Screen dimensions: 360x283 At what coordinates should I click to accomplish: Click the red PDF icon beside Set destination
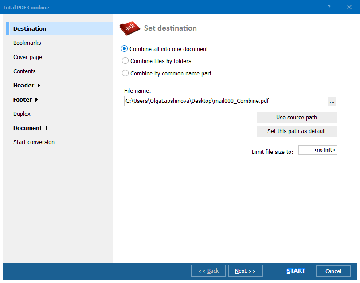tap(130, 28)
